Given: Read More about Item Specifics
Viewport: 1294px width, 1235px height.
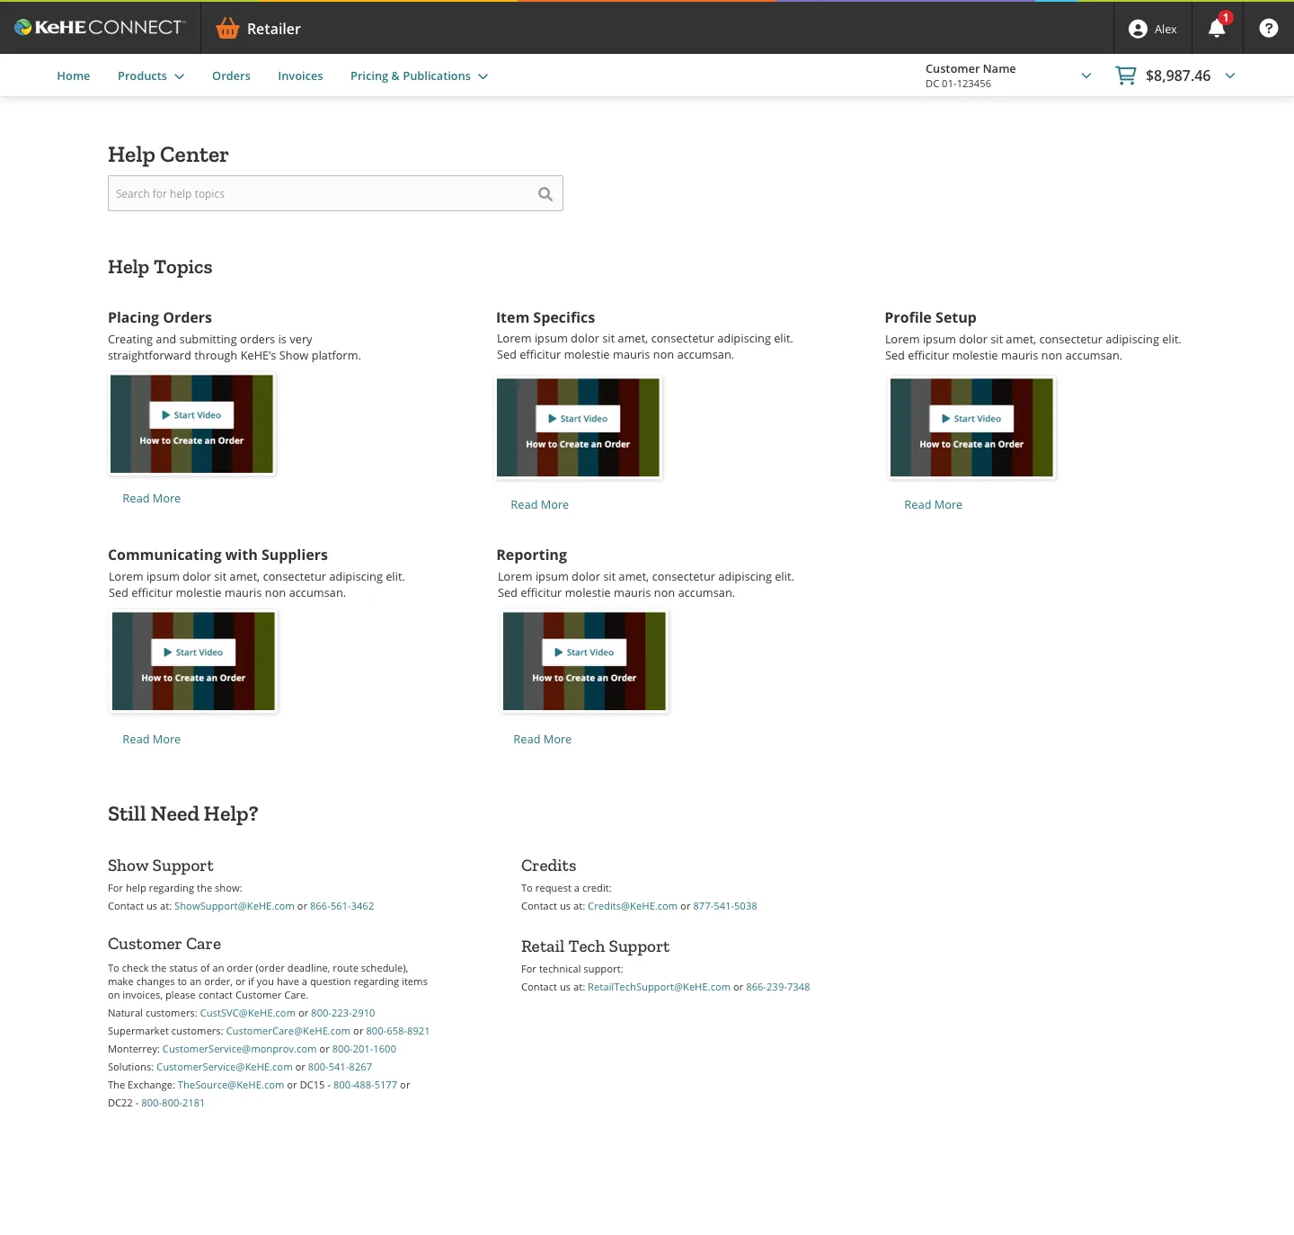Looking at the screenshot, I should 540,505.
